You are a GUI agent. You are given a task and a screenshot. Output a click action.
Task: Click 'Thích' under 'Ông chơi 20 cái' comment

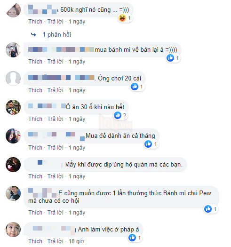click(x=35, y=90)
